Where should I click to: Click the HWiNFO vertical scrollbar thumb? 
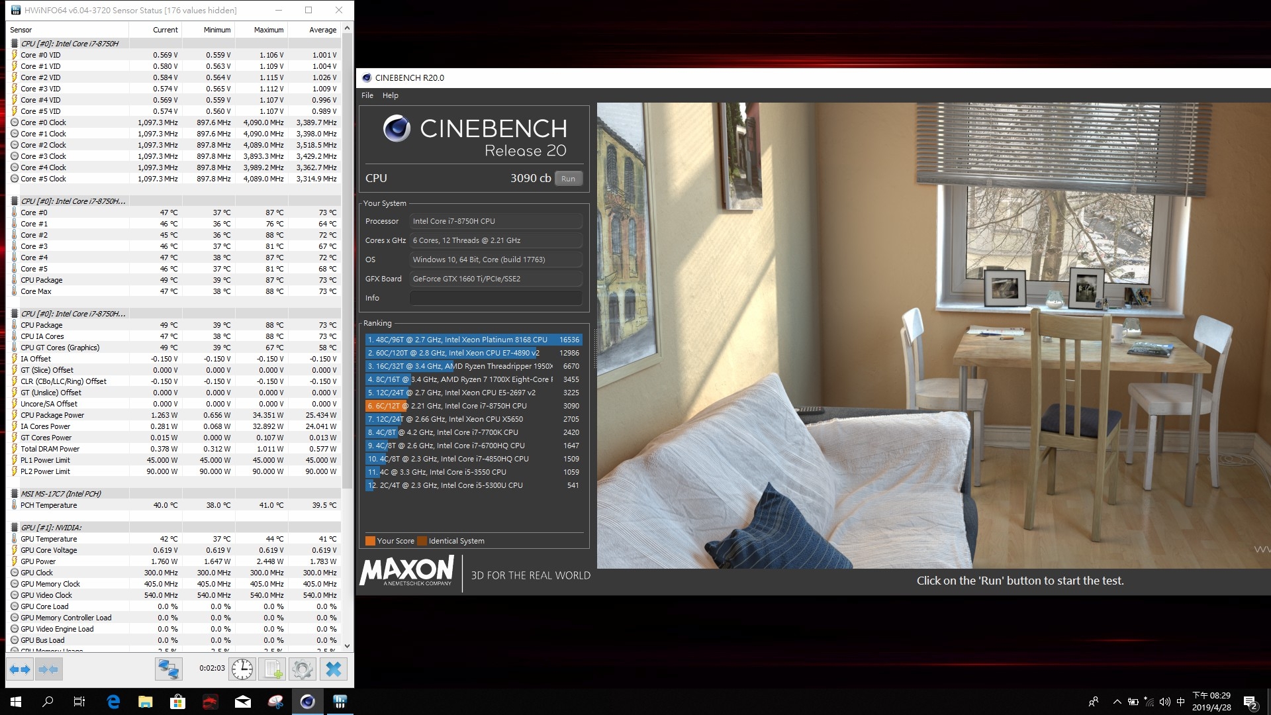(x=348, y=262)
